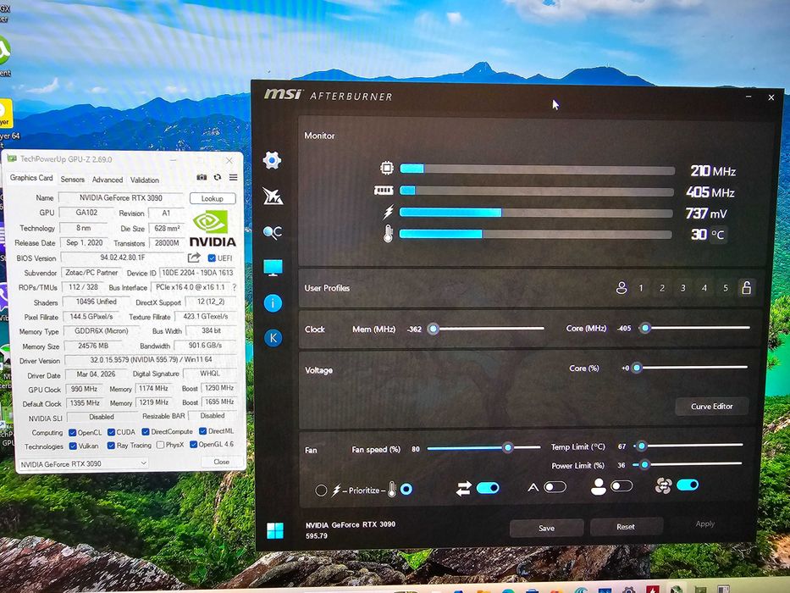Select user profile 5
Screen dimensions: 790x593
(726, 288)
